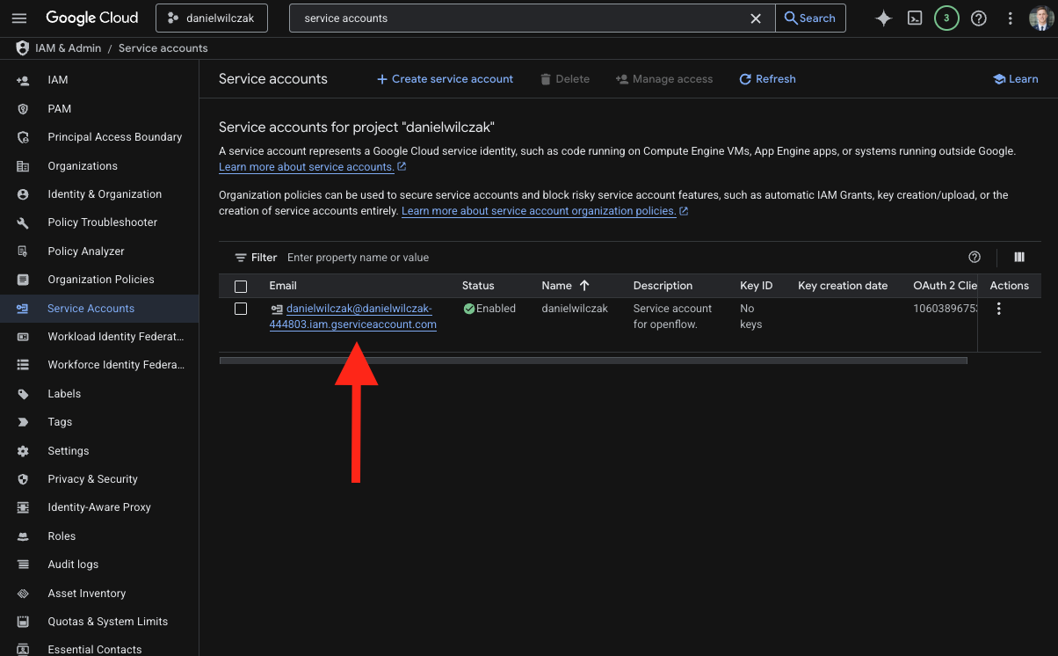Open actions three-dot menu for danielwilczak
This screenshot has height=656, width=1058.
(998, 309)
